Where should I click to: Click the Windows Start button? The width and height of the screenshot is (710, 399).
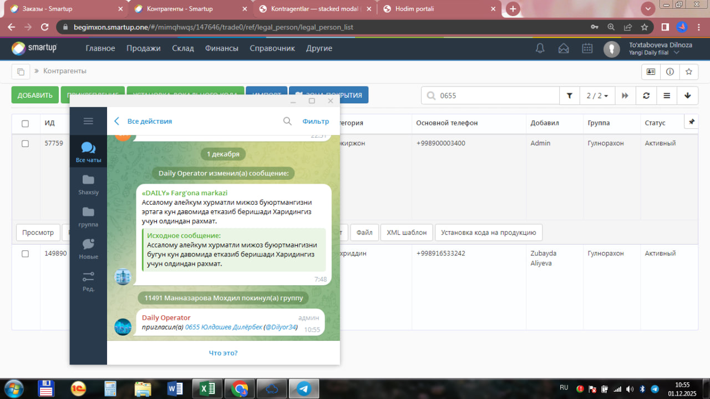coord(14,388)
